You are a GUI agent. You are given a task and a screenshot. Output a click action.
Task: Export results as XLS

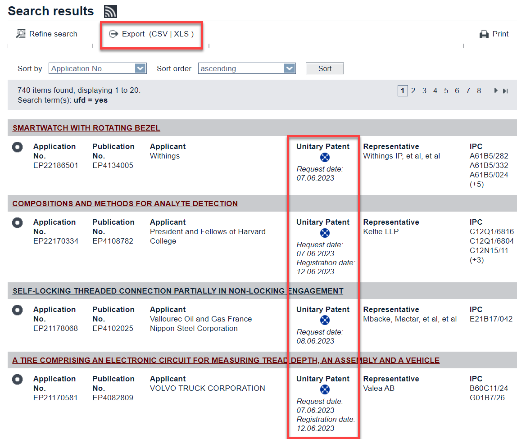click(181, 34)
